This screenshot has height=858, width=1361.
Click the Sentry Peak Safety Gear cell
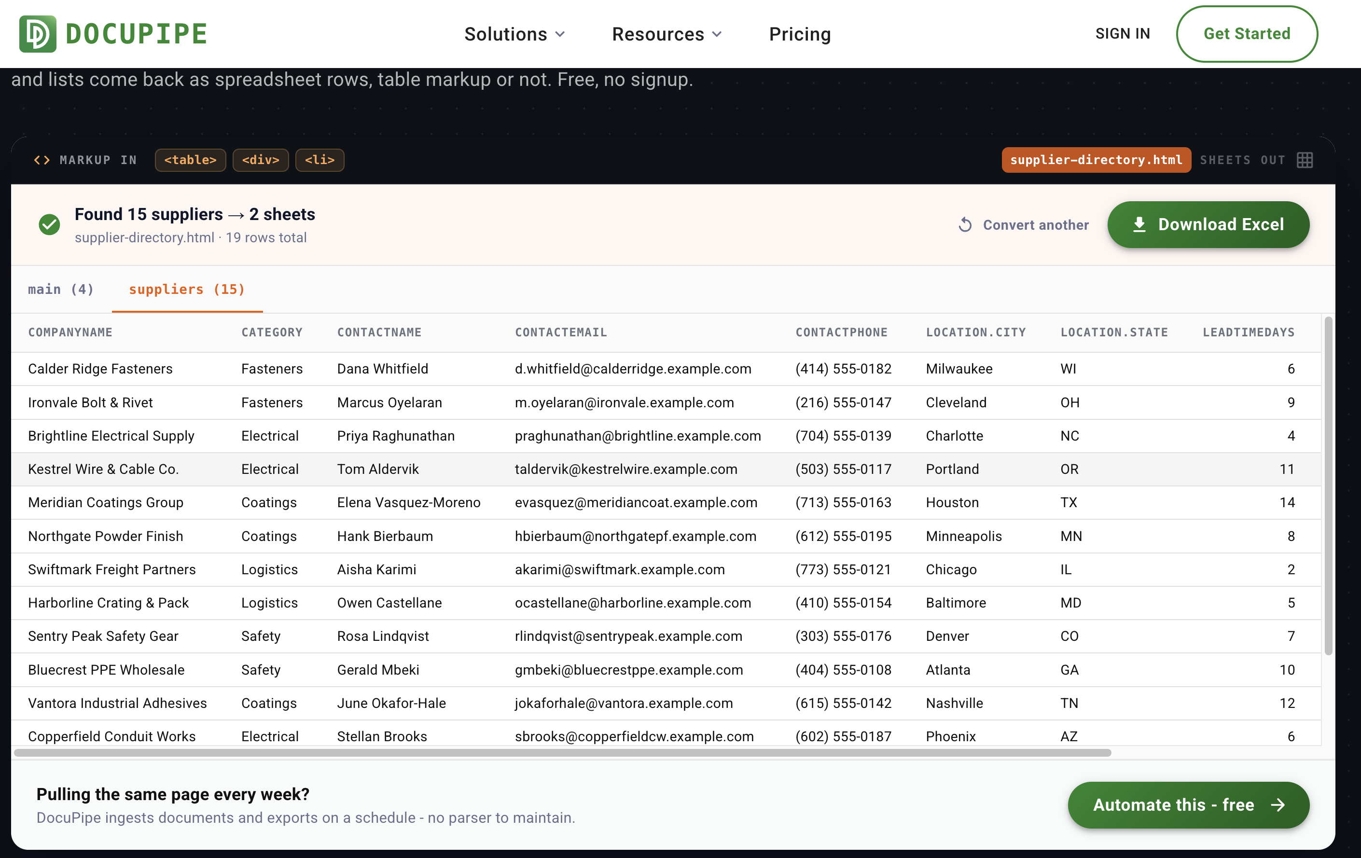click(103, 636)
